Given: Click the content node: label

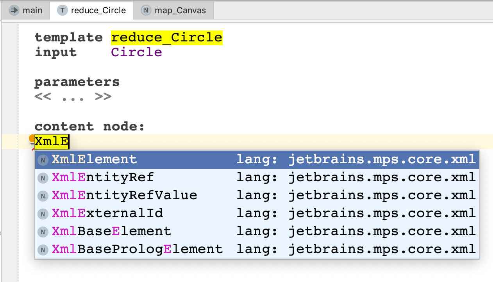Looking at the screenshot, I should point(89,127).
